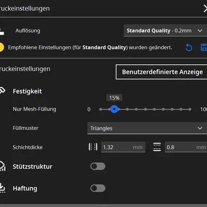
Task: Click the wall thickness icon beside 1.32
Action: 93,147
